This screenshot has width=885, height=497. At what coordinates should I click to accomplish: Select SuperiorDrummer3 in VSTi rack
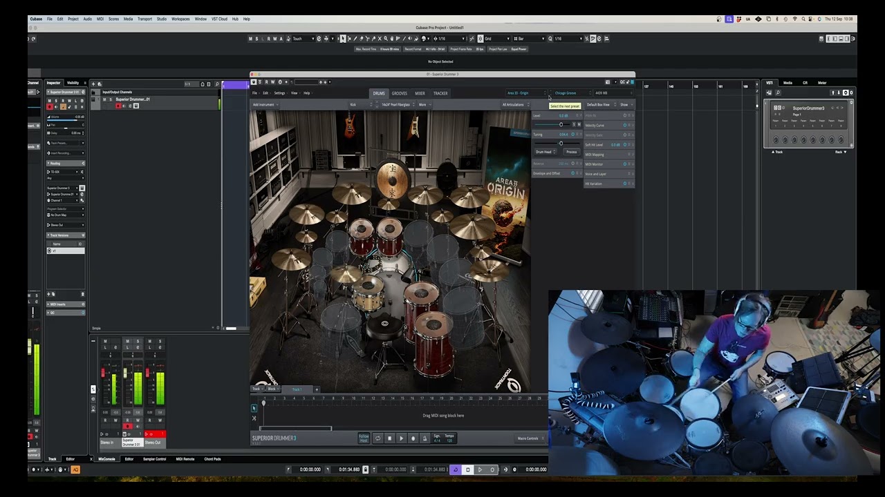click(809, 108)
